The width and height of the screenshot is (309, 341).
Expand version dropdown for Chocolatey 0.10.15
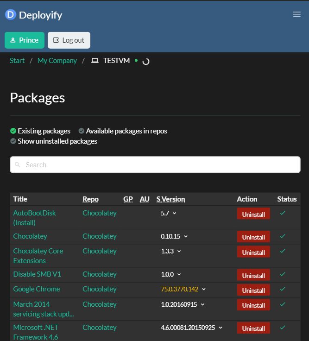pos(186,236)
